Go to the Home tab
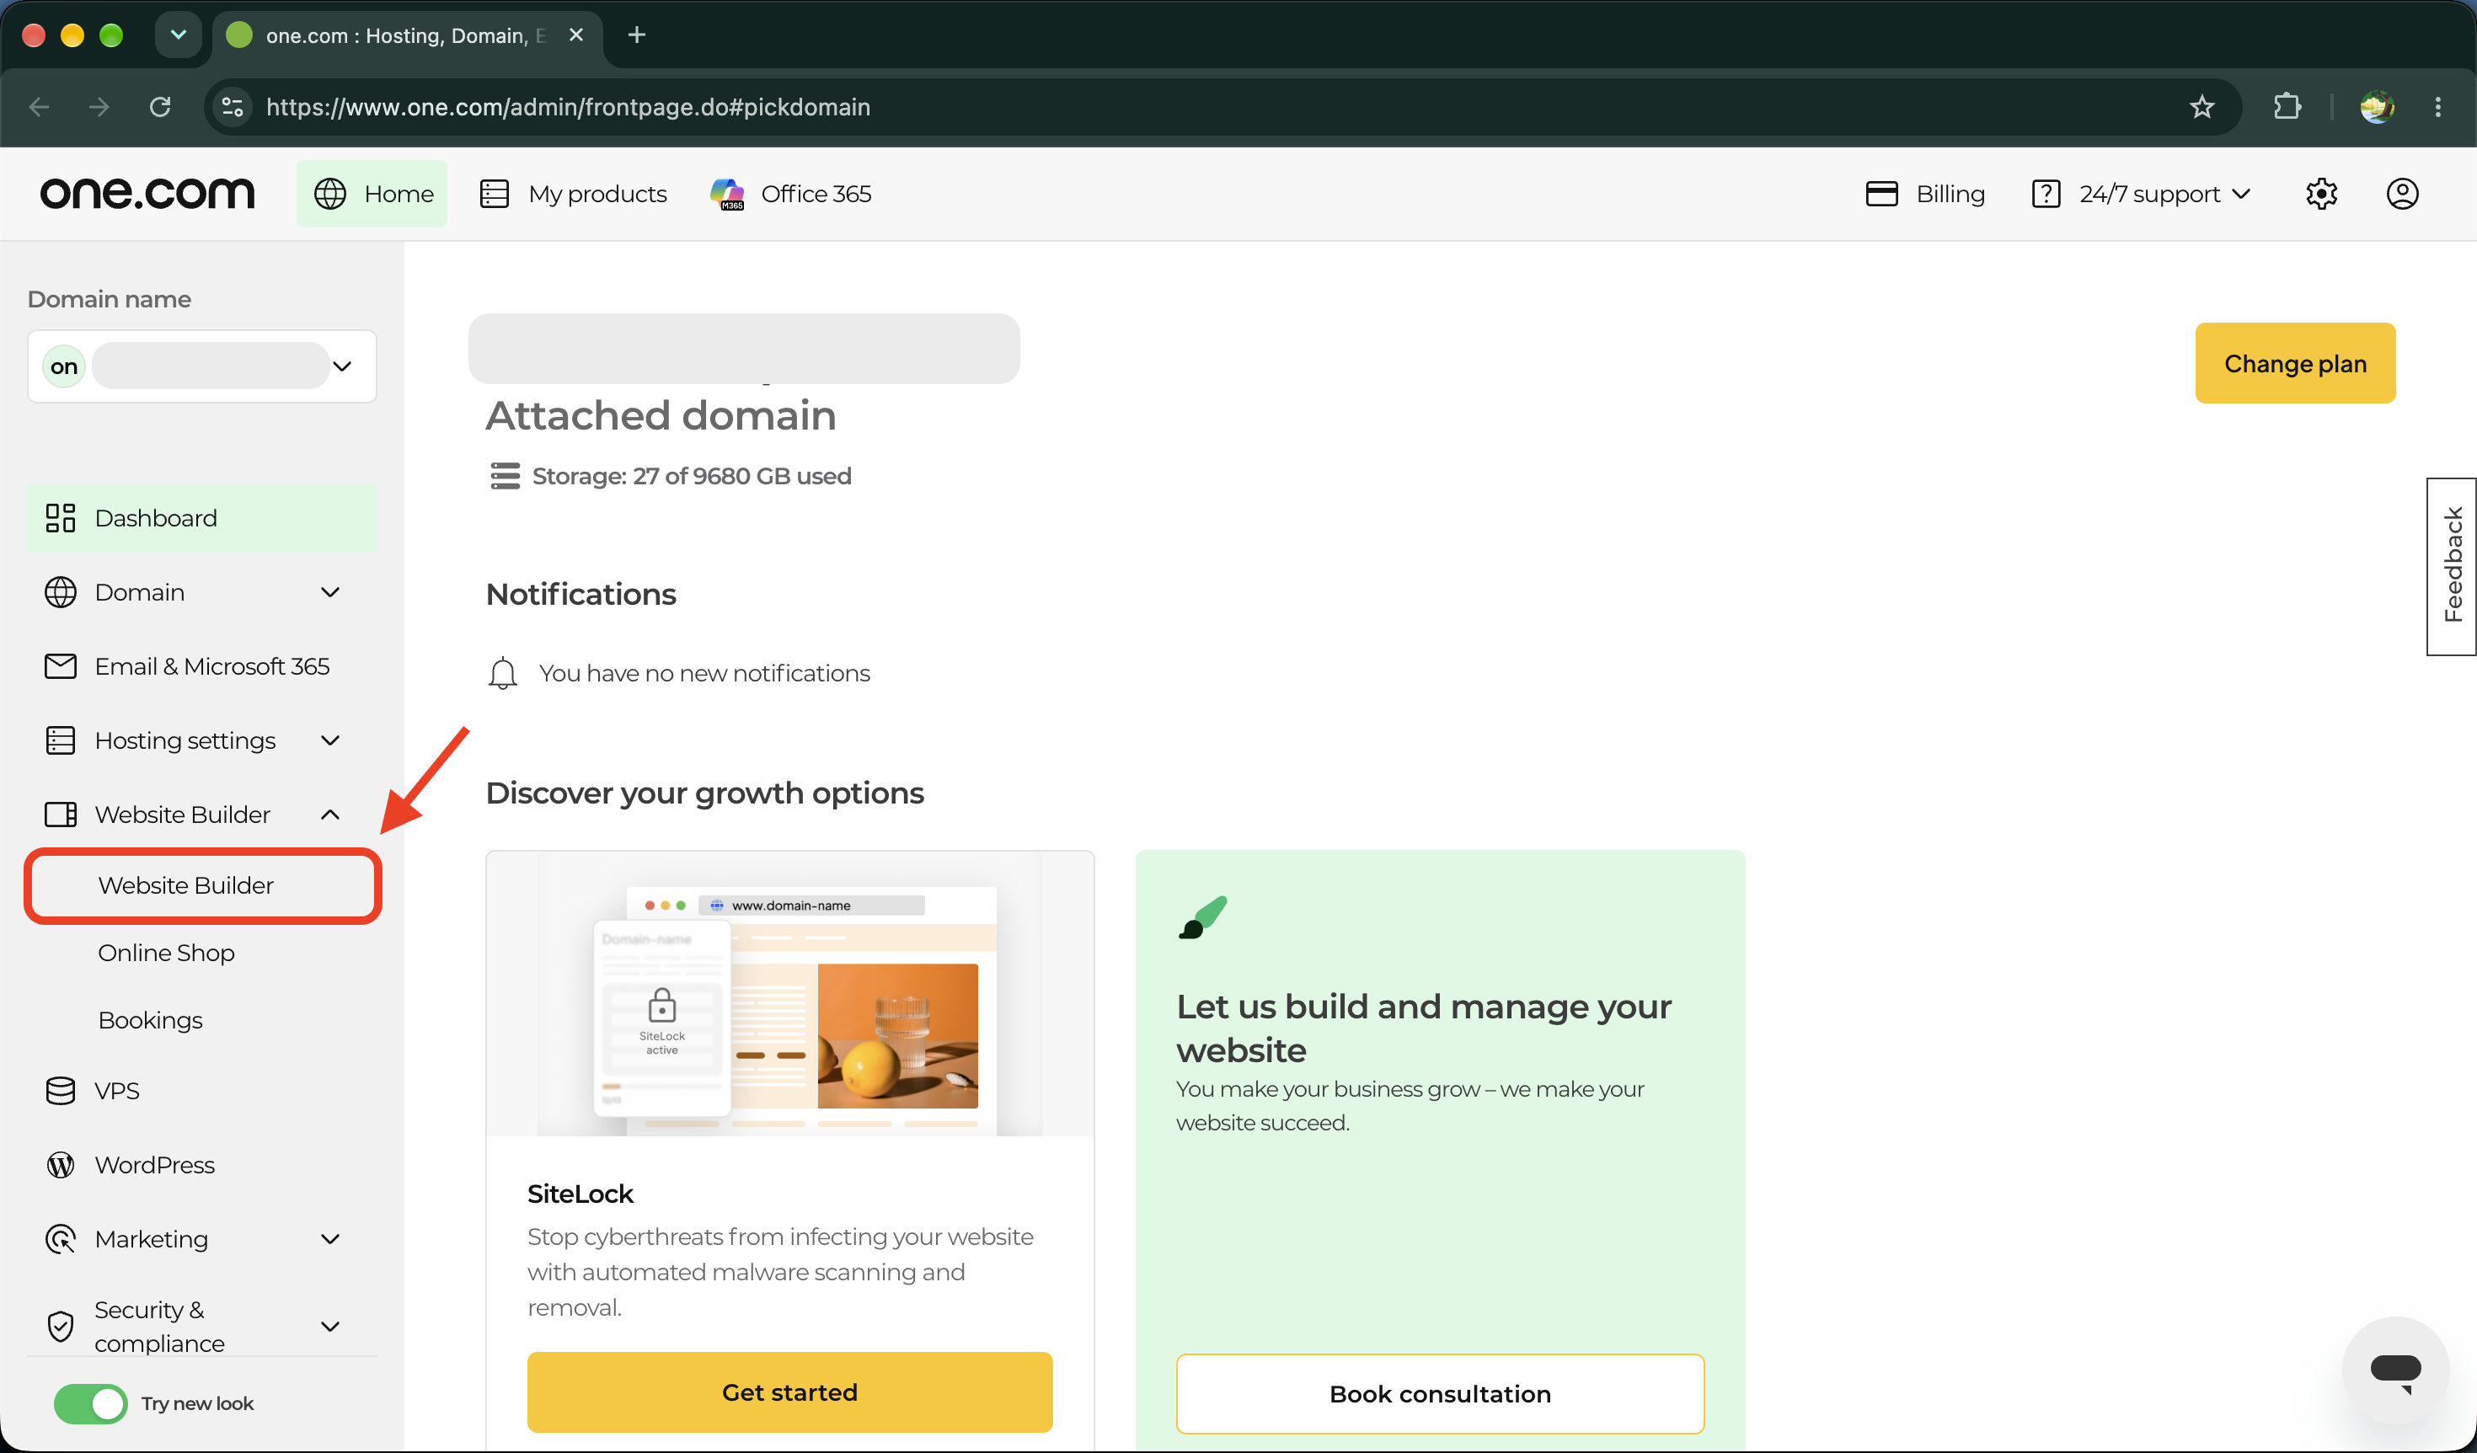This screenshot has width=2477, height=1453. [x=372, y=194]
